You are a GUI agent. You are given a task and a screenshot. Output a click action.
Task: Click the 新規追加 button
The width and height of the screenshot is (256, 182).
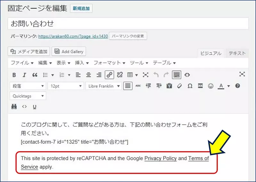pos(81,8)
